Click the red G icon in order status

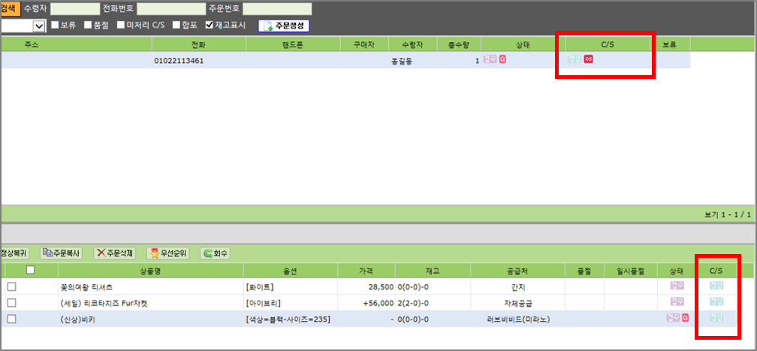(502, 59)
